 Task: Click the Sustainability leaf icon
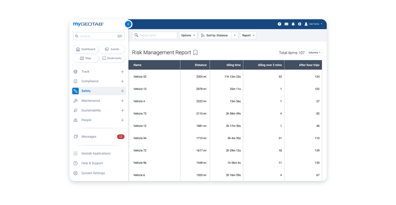point(76,110)
